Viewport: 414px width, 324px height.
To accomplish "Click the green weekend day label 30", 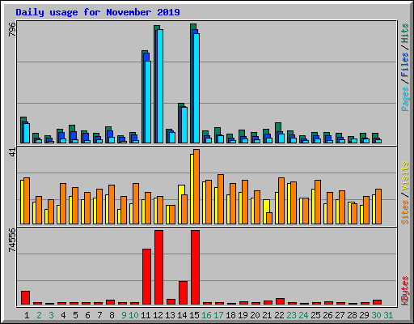I will point(376,315).
